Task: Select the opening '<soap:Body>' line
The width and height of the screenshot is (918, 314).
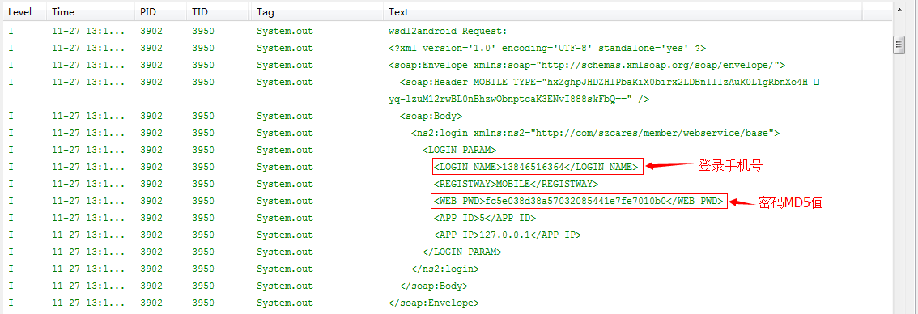Action: pyautogui.click(x=431, y=116)
